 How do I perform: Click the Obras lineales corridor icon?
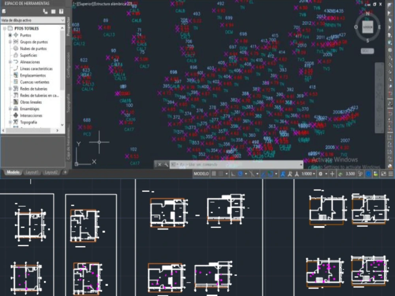point(16,102)
